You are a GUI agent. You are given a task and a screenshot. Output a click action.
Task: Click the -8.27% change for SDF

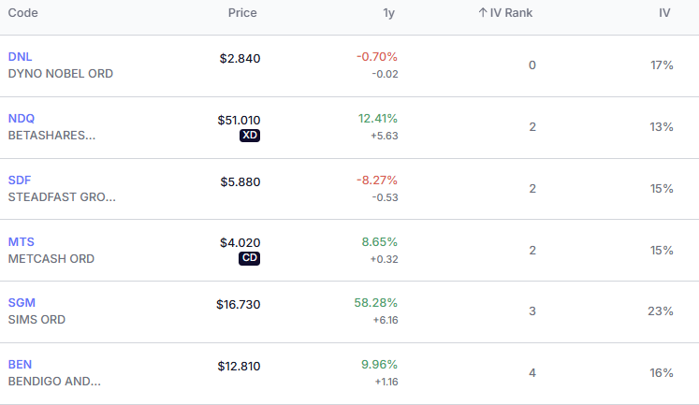[x=377, y=181]
